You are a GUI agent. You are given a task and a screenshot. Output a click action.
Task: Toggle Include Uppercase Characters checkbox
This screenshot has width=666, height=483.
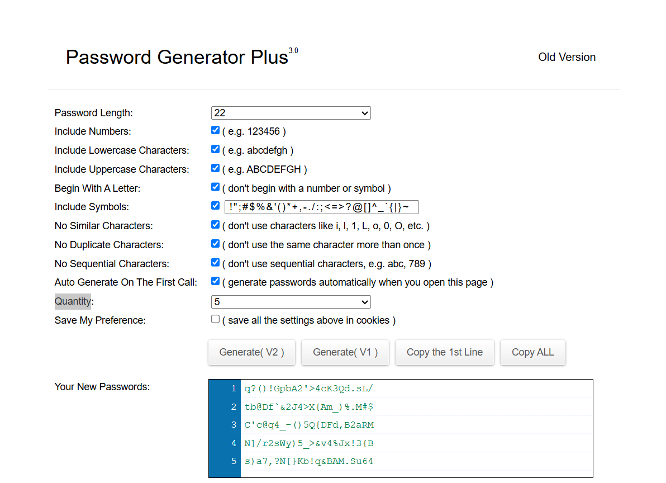point(215,168)
